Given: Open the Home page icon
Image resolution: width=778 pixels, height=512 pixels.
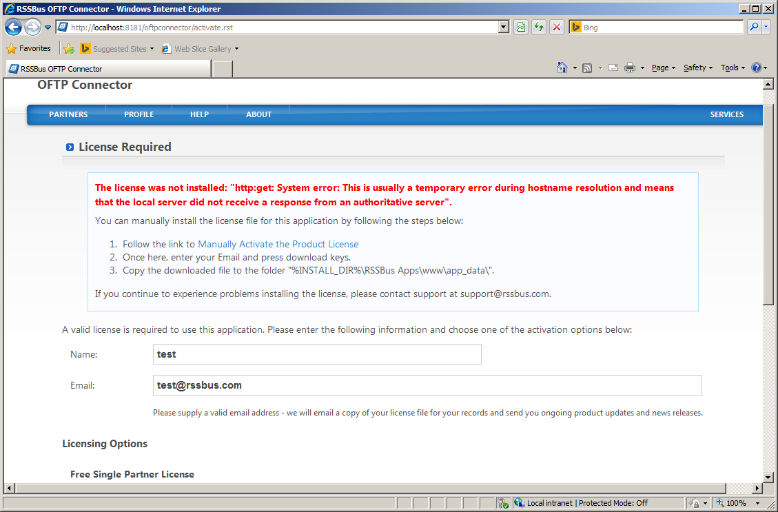Looking at the screenshot, I should point(562,68).
